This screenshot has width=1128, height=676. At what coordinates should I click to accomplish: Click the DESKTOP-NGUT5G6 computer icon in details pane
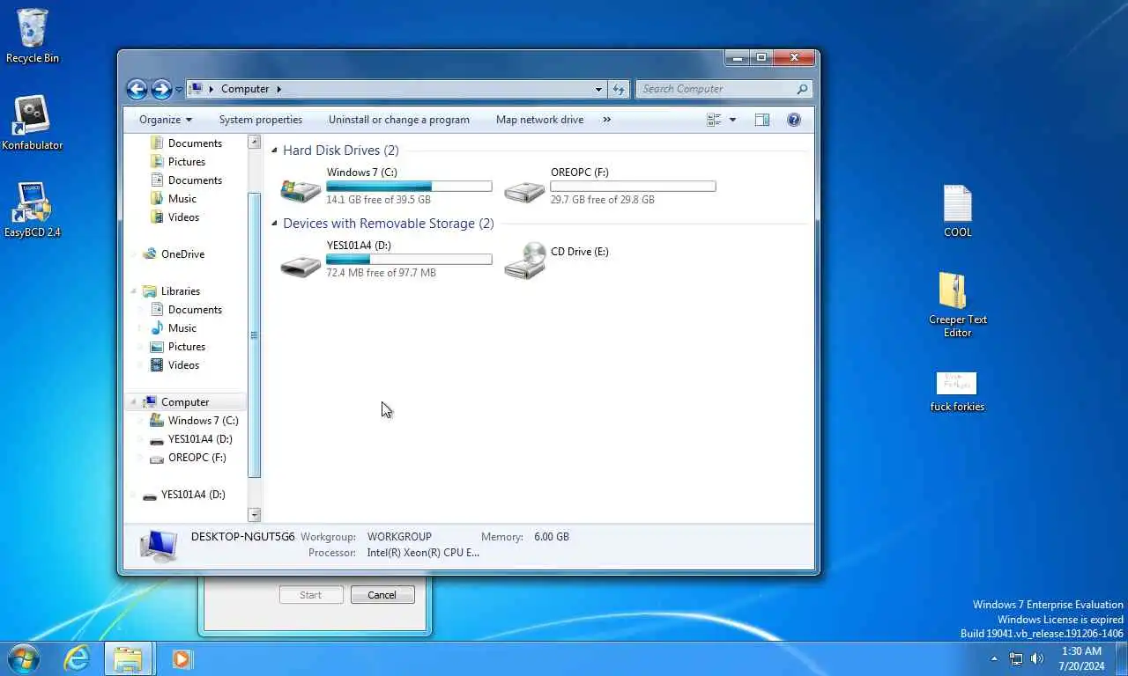(x=159, y=546)
